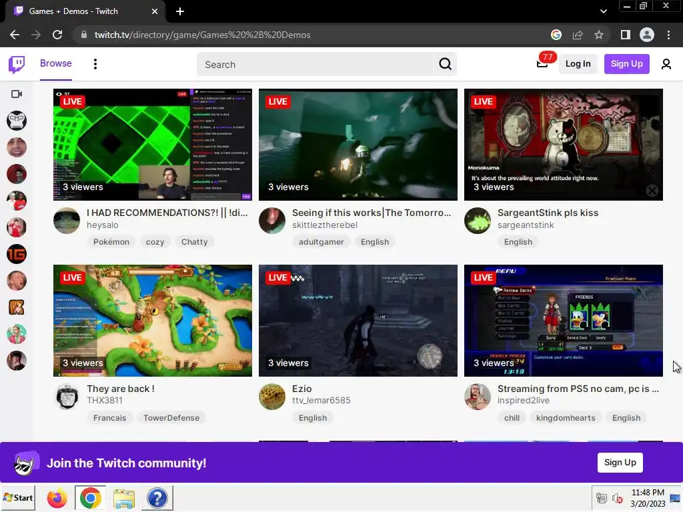Click the muted volume icon in system tray
Screen dimensions: 683x512
(x=617, y=498)
